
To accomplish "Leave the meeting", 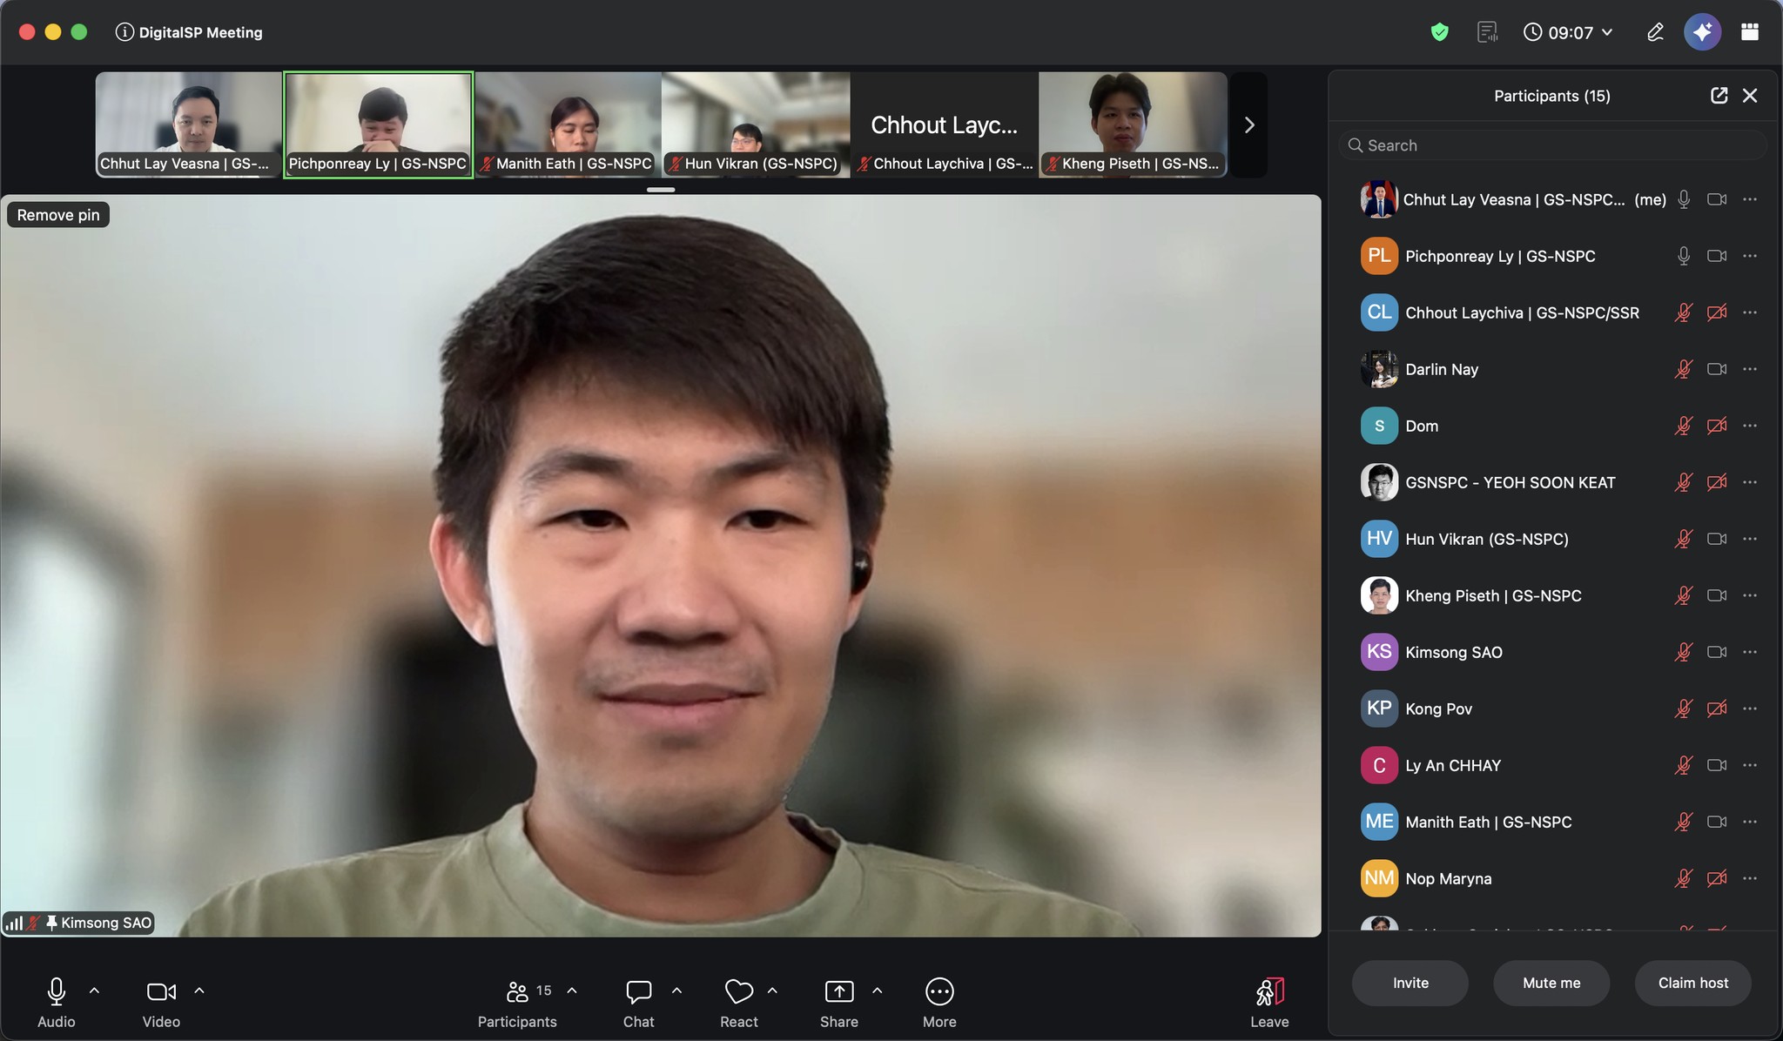I will pos(1269,1001).
